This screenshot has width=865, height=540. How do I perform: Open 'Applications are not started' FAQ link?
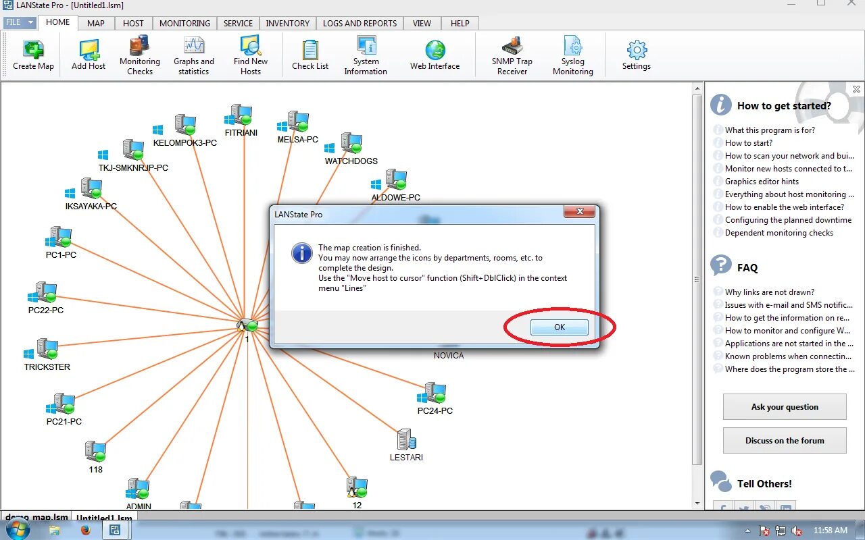click(x=789, y=344)
